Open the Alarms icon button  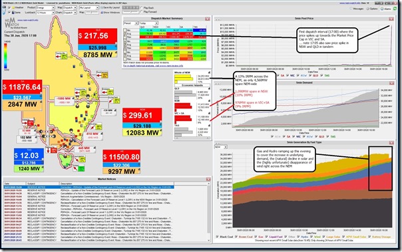382,9
